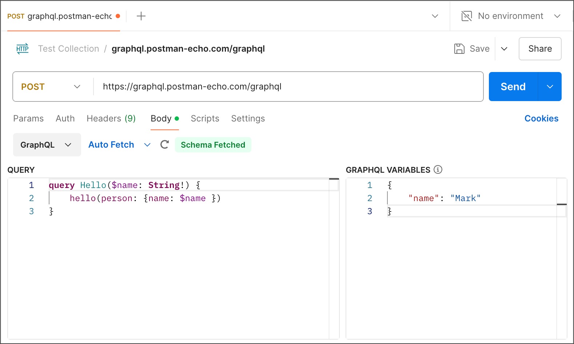The width and height of the screenshot is (574, 344).
Task: Click the query editor scrollbar track
Action: click(x=334, y=259)
